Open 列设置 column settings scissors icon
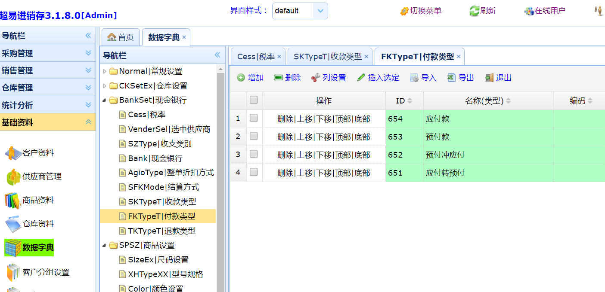This screenshot has width=605, height=292. tap(316, 78)
